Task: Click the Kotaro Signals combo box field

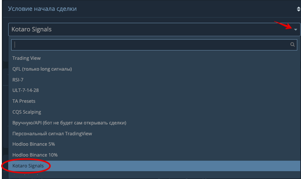Action: pos(149,30)
